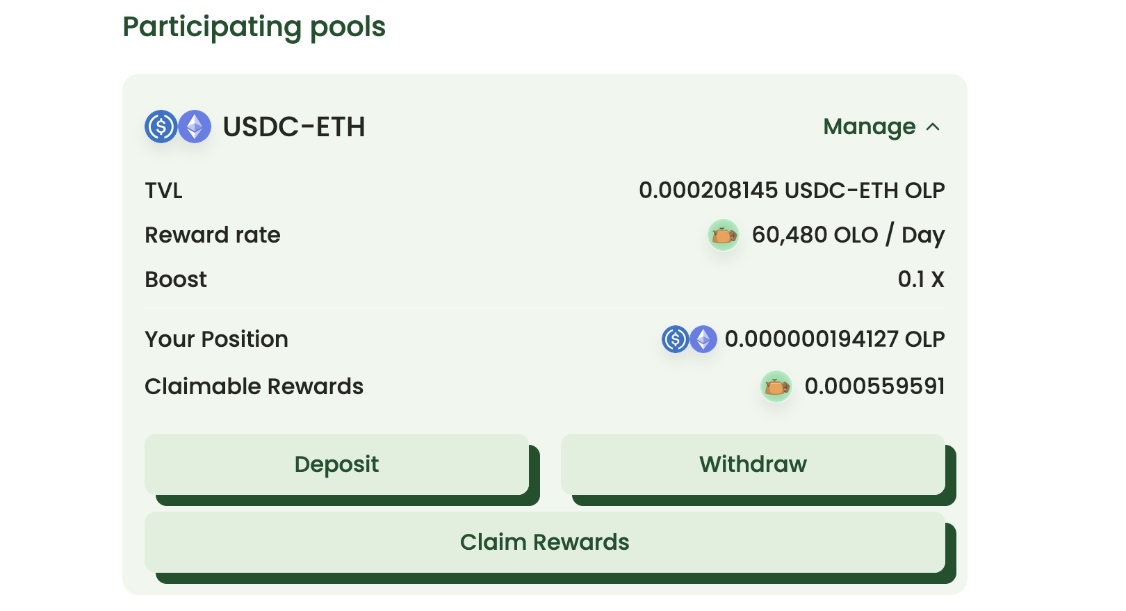The height and width of the screenshot is (611, 1126).
Task: Click the Manage label
Action: 870,127
